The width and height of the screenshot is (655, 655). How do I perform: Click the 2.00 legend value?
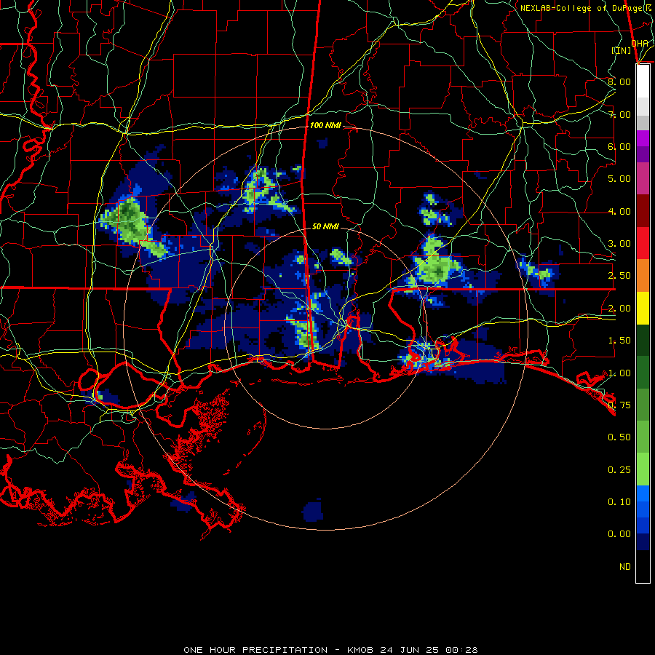[619, 309]
